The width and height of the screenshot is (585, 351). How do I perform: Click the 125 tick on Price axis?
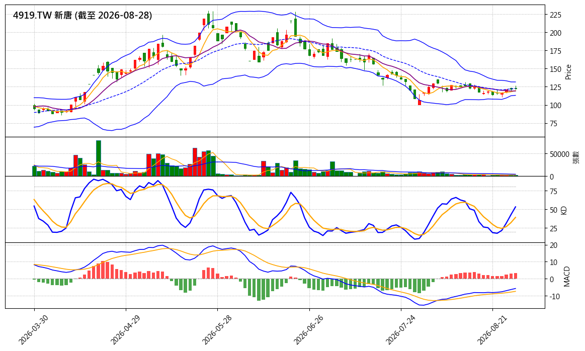(555, 87)
